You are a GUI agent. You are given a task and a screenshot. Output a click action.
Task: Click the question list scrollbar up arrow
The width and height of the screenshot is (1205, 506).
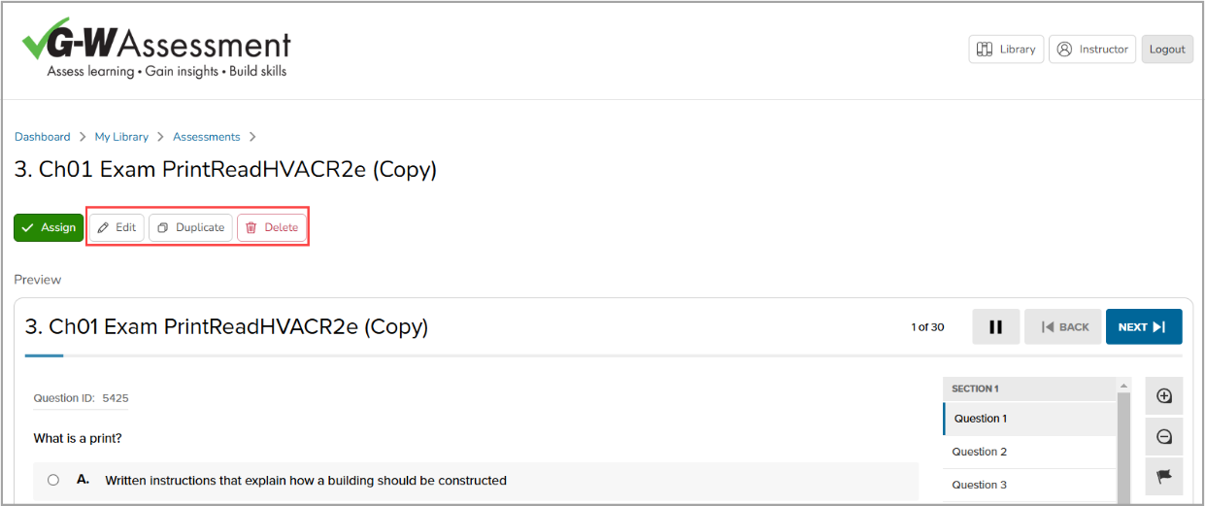click(1124, 385)
